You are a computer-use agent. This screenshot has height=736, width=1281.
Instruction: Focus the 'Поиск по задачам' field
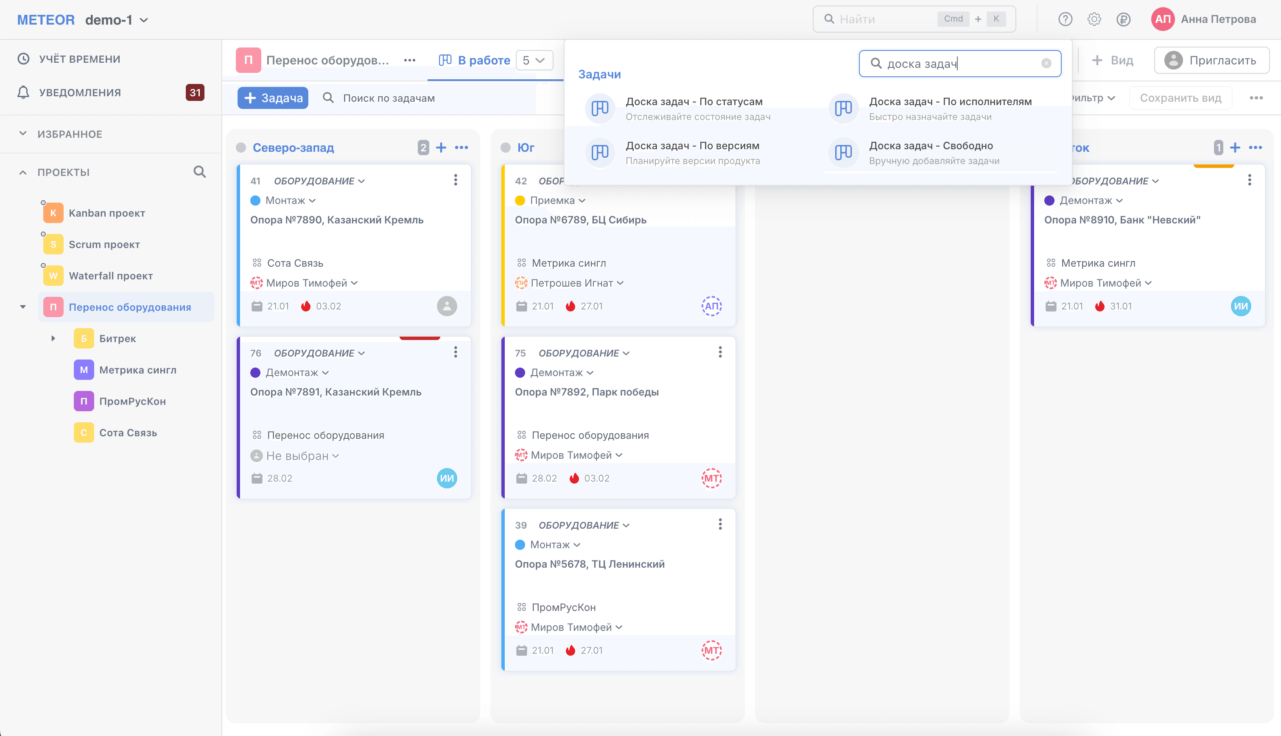coord(389,98)
